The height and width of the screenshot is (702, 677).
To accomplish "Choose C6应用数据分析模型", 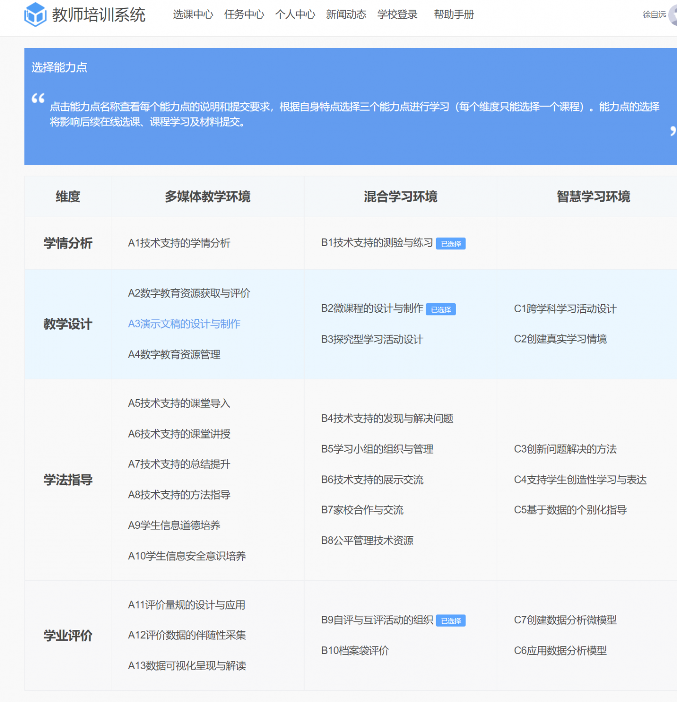I will [x=560, y=651].
